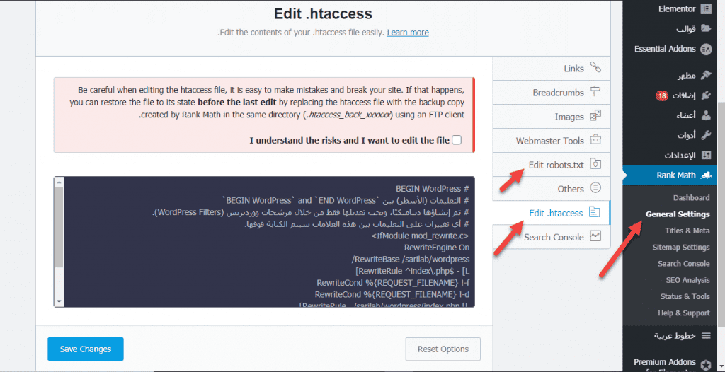Screen dimensions: 725x372
Task: Click the Reset Options button
Action: 443,349
